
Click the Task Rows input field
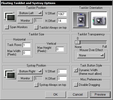point(27,45)
